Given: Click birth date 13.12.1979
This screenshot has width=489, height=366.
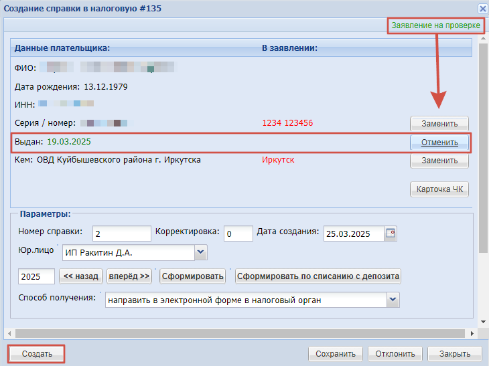Looking at the screenshot, I should [x=106, y=86].
